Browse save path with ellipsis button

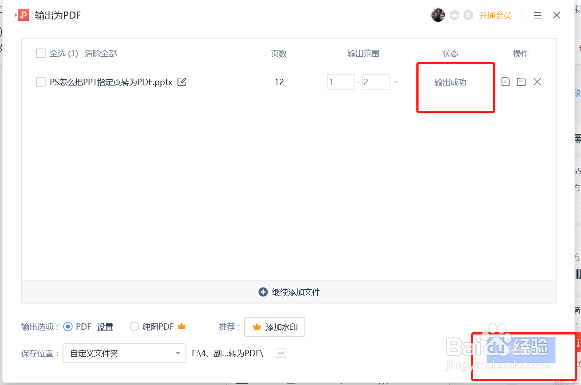point(281,353)
